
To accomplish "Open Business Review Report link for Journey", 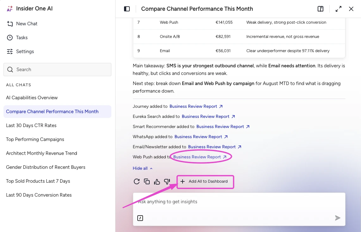I will [x=196, y=106].
